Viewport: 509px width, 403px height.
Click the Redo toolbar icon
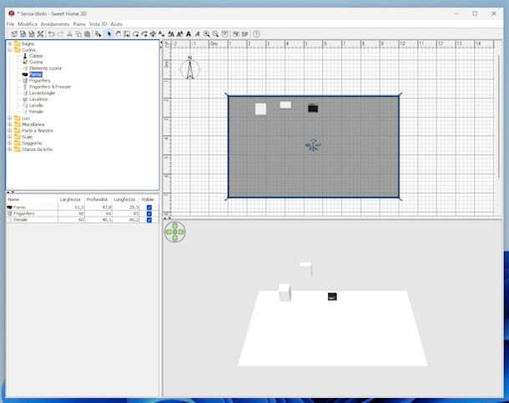(60, 33)
